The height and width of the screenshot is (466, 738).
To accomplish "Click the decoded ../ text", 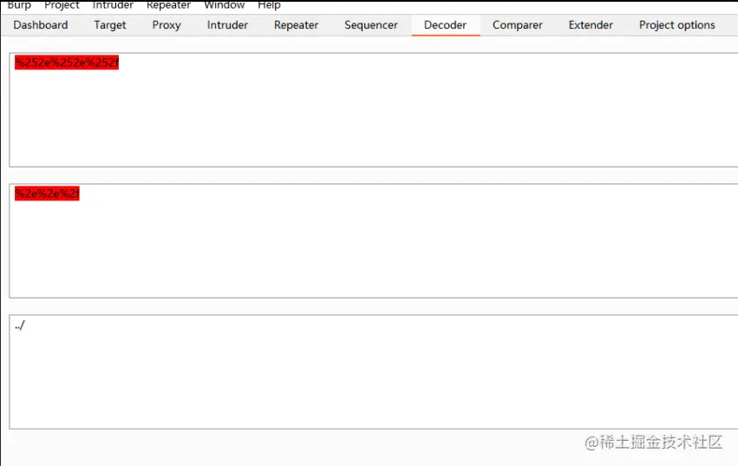I will pos(20,325).
